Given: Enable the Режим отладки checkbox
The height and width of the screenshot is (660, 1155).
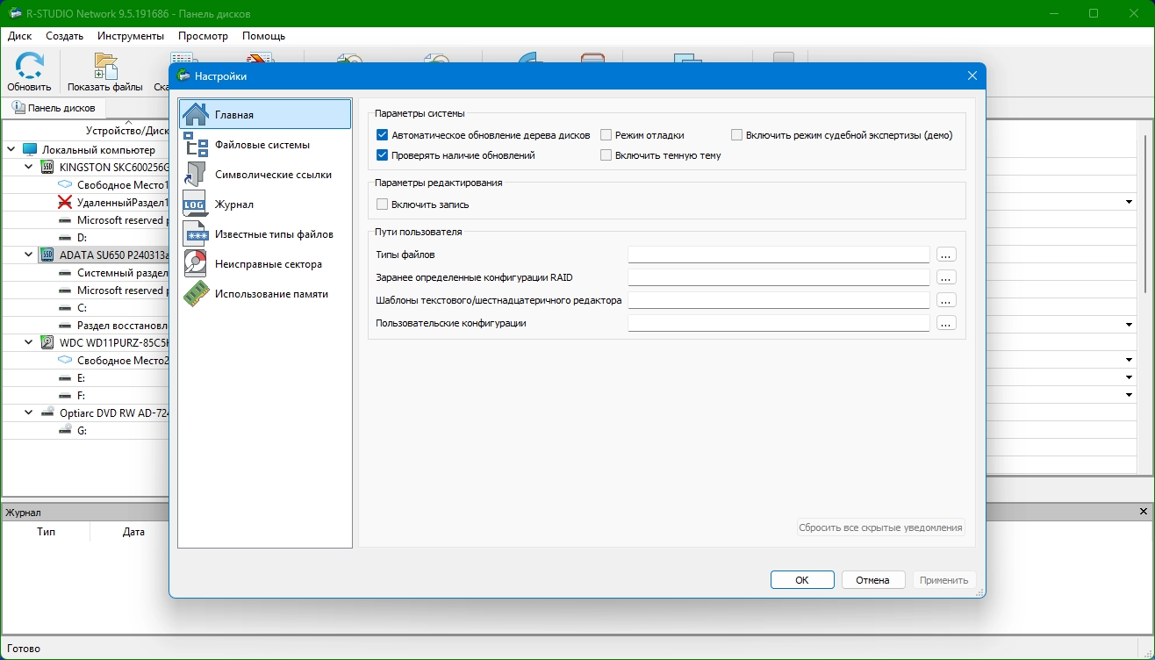Looking at the screenshot, I should 606,135.
